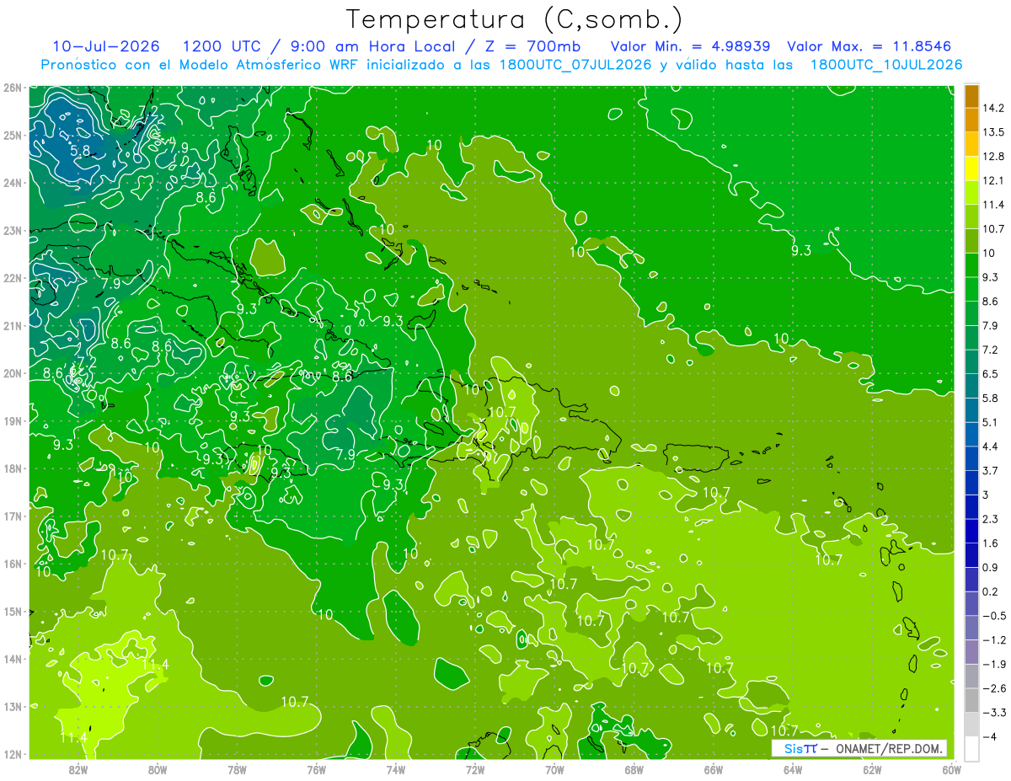Click the '11.4' contour label near 14N 80W
This screenshot has height=781, width=1011.
(155, 665)
